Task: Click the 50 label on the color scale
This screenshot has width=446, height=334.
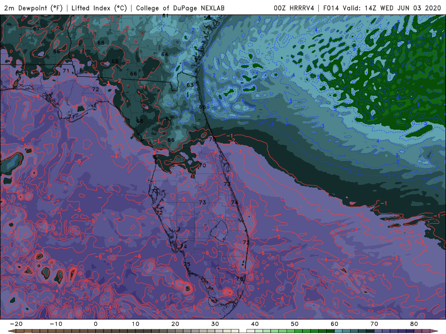Action: click(x=295, y=324)
